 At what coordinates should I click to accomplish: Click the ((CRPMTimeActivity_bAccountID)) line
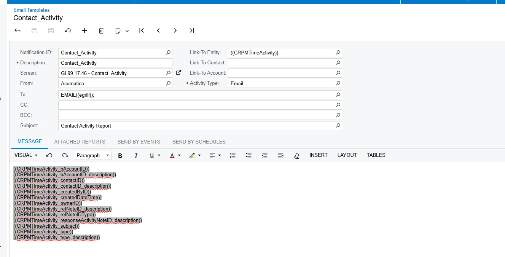click(x=51, y=169)
